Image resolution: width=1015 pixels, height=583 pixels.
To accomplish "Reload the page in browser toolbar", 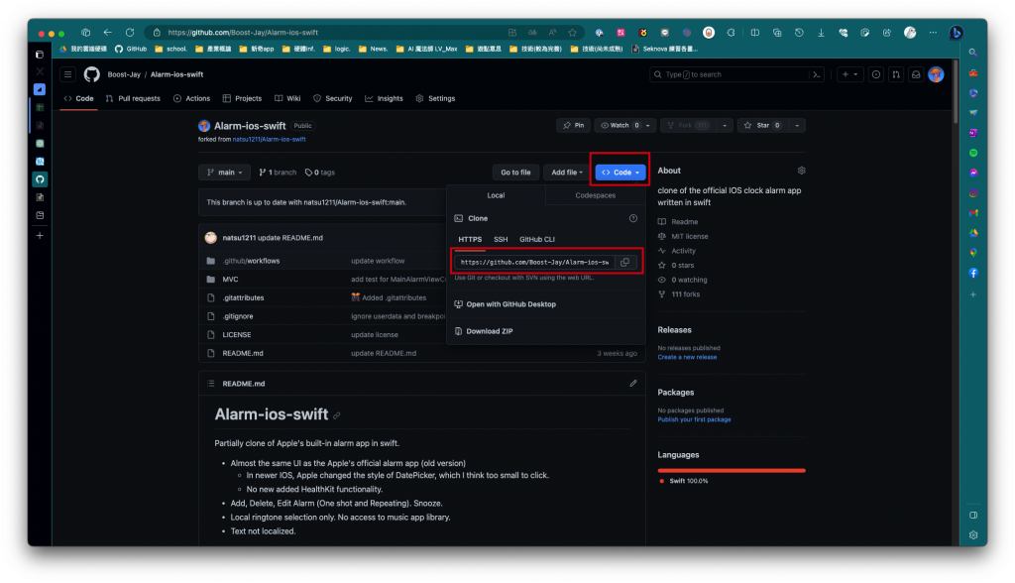I will click(x=130, y=33).
